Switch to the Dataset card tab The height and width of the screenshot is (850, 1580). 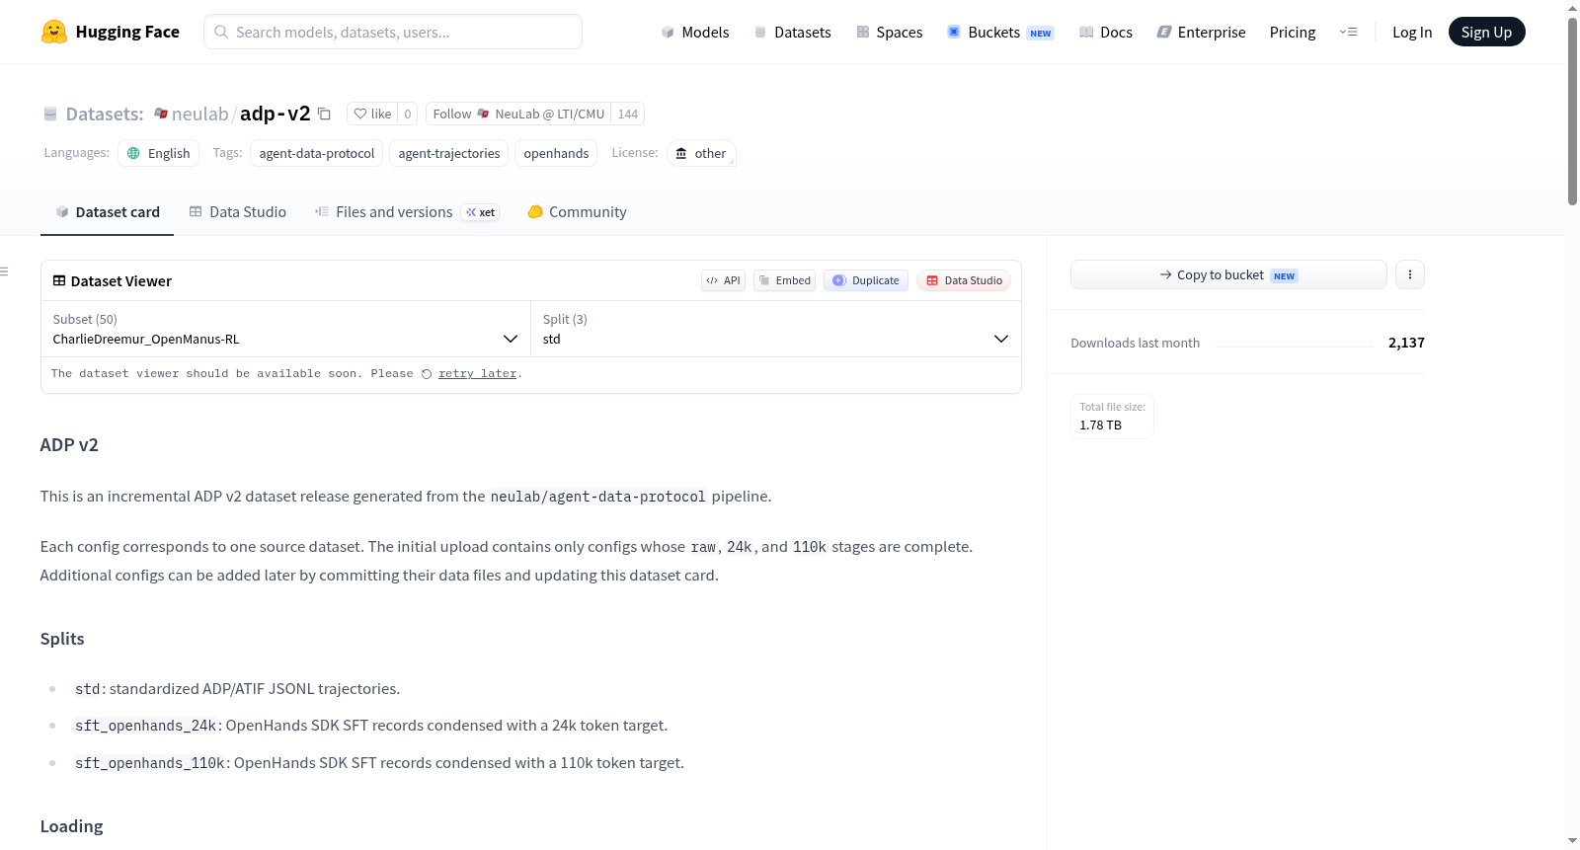click(x=107, y=212)
